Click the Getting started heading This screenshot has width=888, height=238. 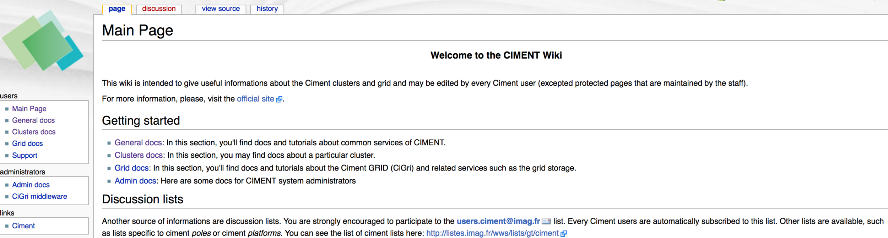pos(141,121)
